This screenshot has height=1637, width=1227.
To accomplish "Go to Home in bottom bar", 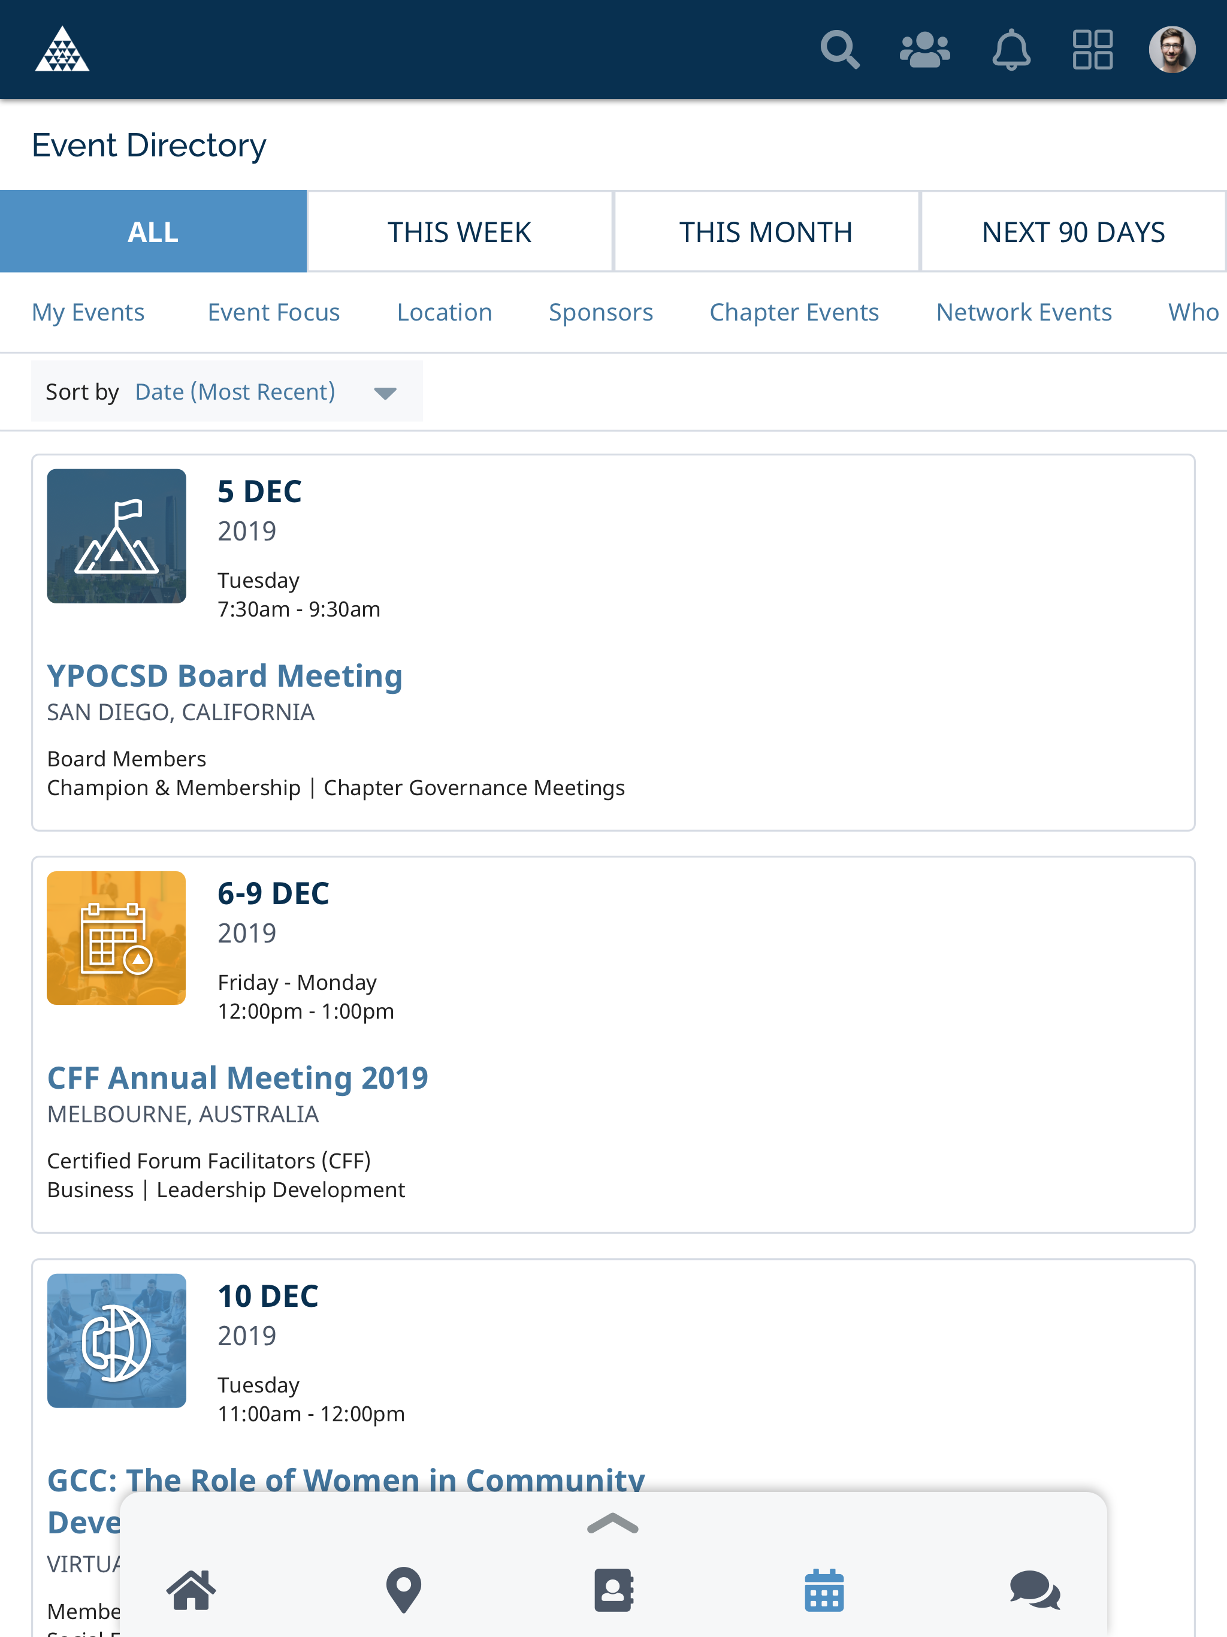I will tap(191, 1590).
